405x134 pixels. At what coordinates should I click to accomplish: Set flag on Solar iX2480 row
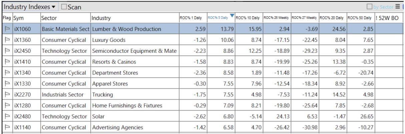[7, 117]
